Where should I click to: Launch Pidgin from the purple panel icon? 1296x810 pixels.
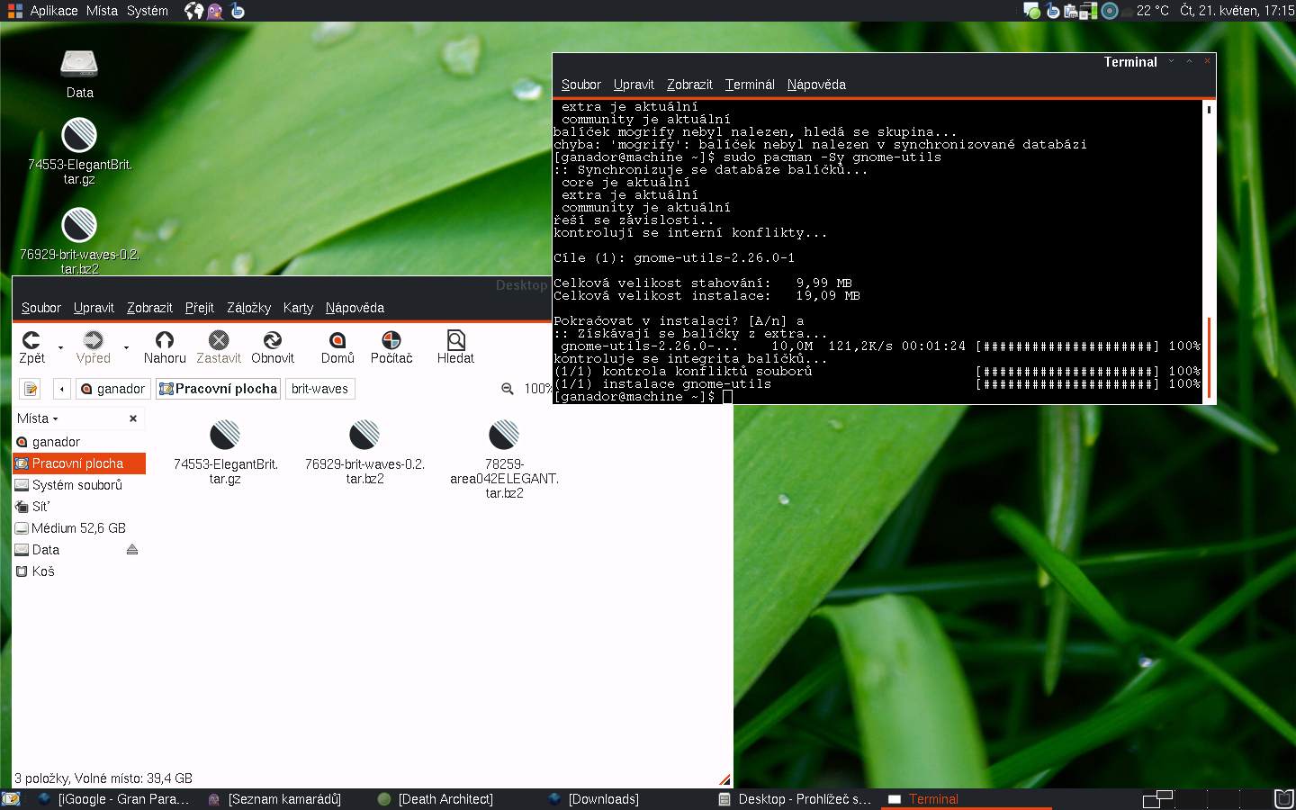[215, 11]
